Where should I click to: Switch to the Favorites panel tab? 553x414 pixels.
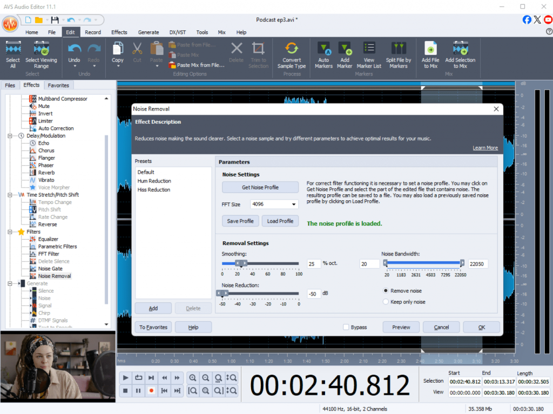click(58, 85)
